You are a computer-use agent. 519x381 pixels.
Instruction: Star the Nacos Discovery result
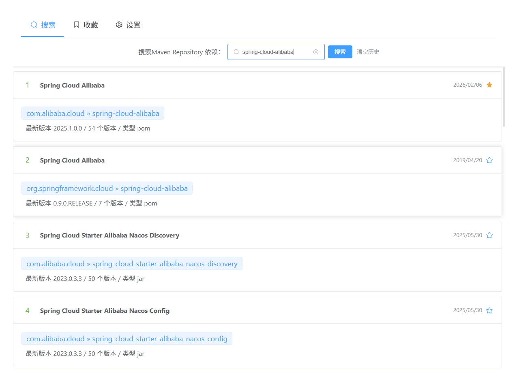click(x=489, y=235)
